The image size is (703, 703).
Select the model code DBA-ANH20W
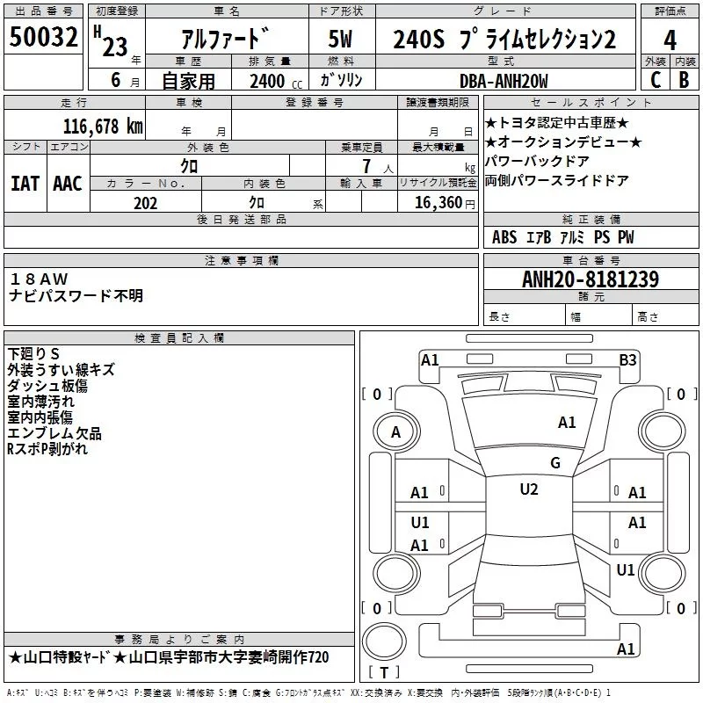click(504, 81)
